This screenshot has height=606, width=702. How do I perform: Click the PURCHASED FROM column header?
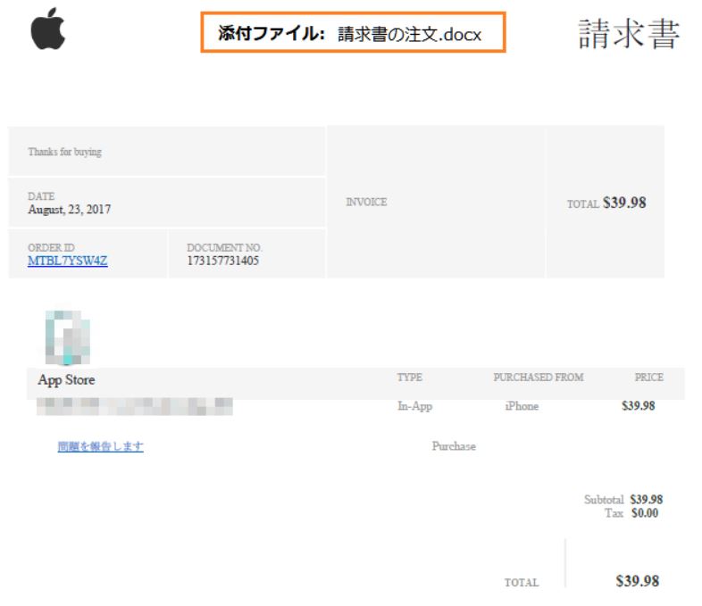pos(539,378)
